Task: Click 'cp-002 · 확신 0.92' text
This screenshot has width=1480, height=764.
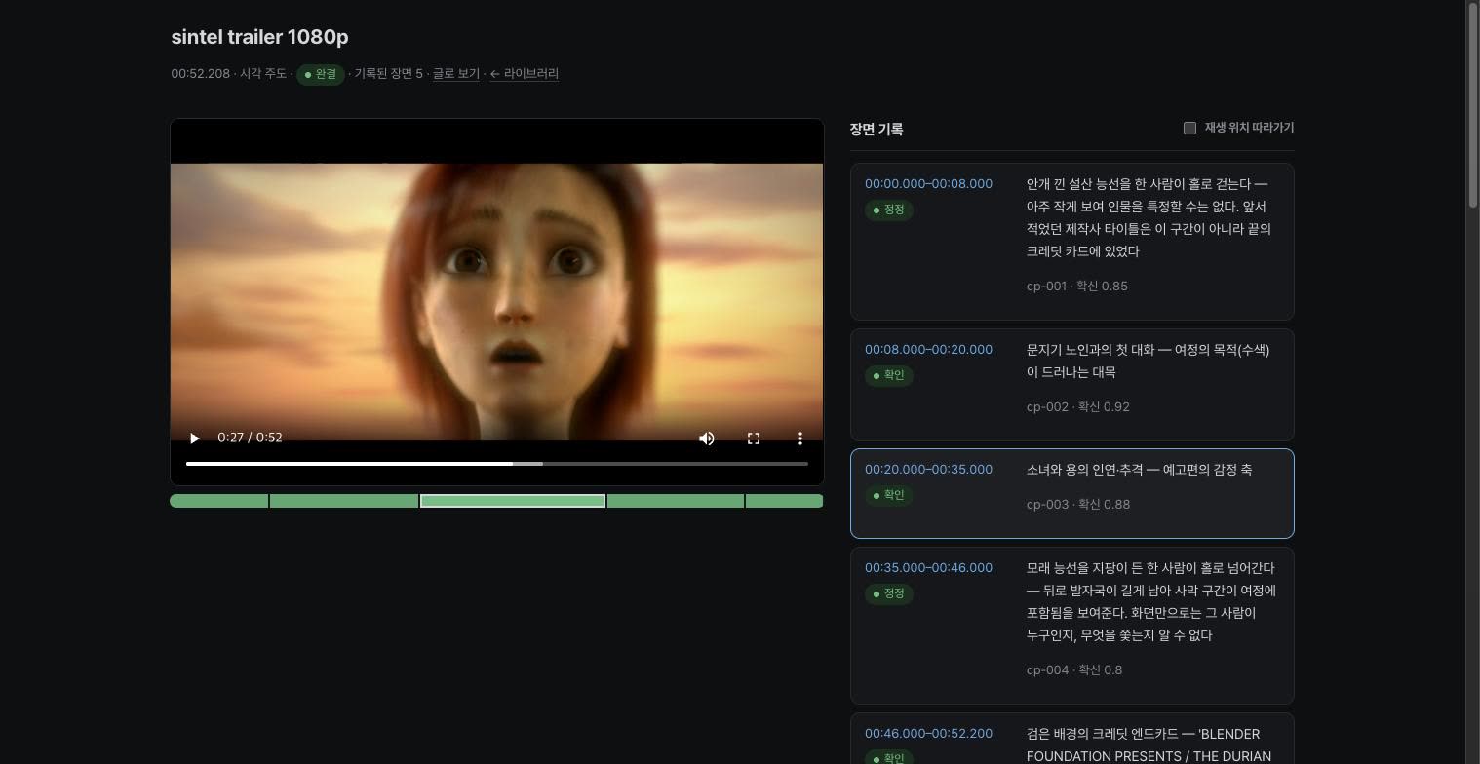Action: tap(1078, 407)
